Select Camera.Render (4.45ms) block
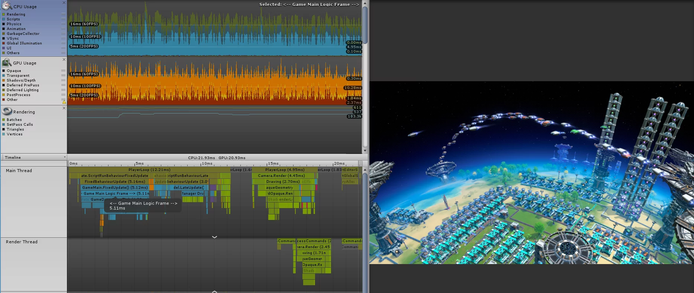The height and width of the screenshot is (293, 694). click(283, 176)
